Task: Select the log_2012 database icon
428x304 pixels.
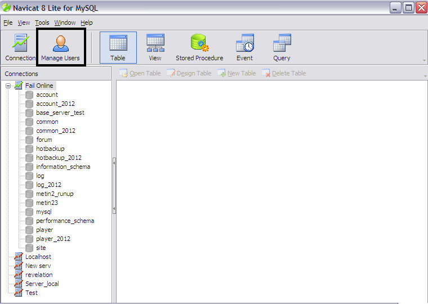Action: 29,185
